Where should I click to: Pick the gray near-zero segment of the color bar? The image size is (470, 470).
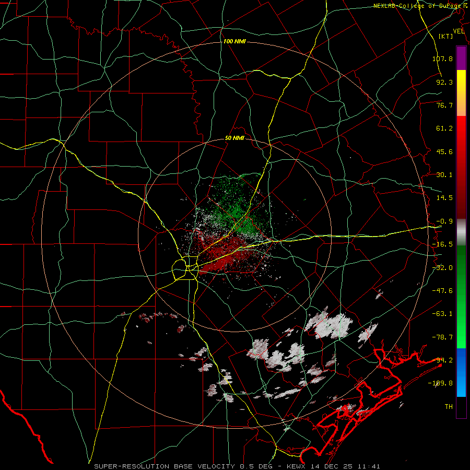coord(461,232)
